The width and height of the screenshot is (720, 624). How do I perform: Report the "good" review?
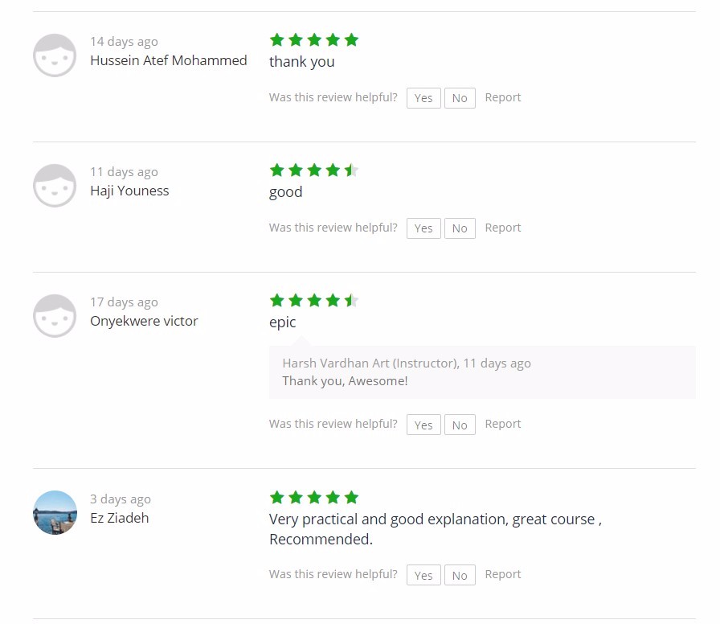click(x=503, y=228)
